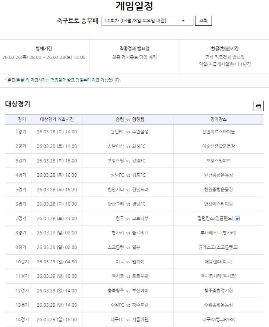The width and height of the screenshot is (269, 327).
Task: Click the star icon next to 밀턴킨스(잉글랜드)
Action: [237, 219]
